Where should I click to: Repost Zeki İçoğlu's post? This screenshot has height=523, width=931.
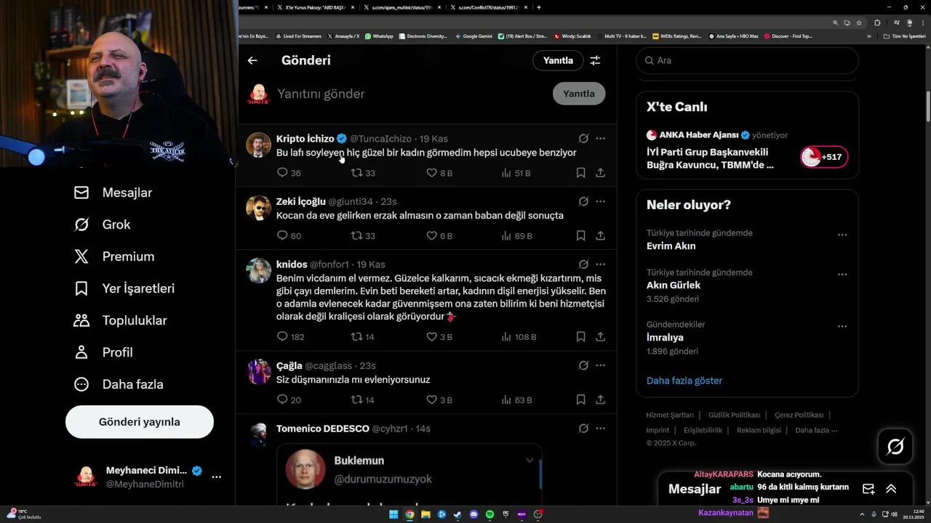pyautogui.click(x=356, y=236)
